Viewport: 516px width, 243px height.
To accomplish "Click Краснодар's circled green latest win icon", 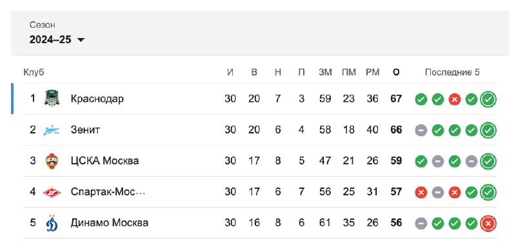I will (x=488, y=99).
